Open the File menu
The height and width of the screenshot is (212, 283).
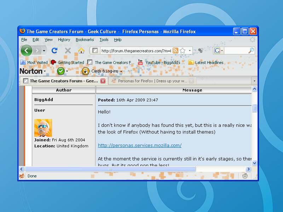(x=24, y=40)
